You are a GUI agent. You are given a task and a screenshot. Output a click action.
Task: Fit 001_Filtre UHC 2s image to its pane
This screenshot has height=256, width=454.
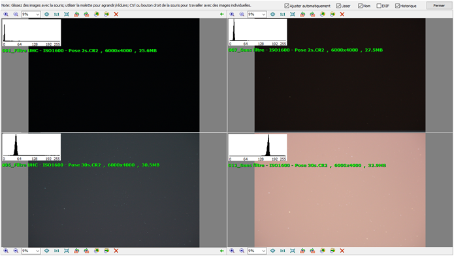[67, 14]
